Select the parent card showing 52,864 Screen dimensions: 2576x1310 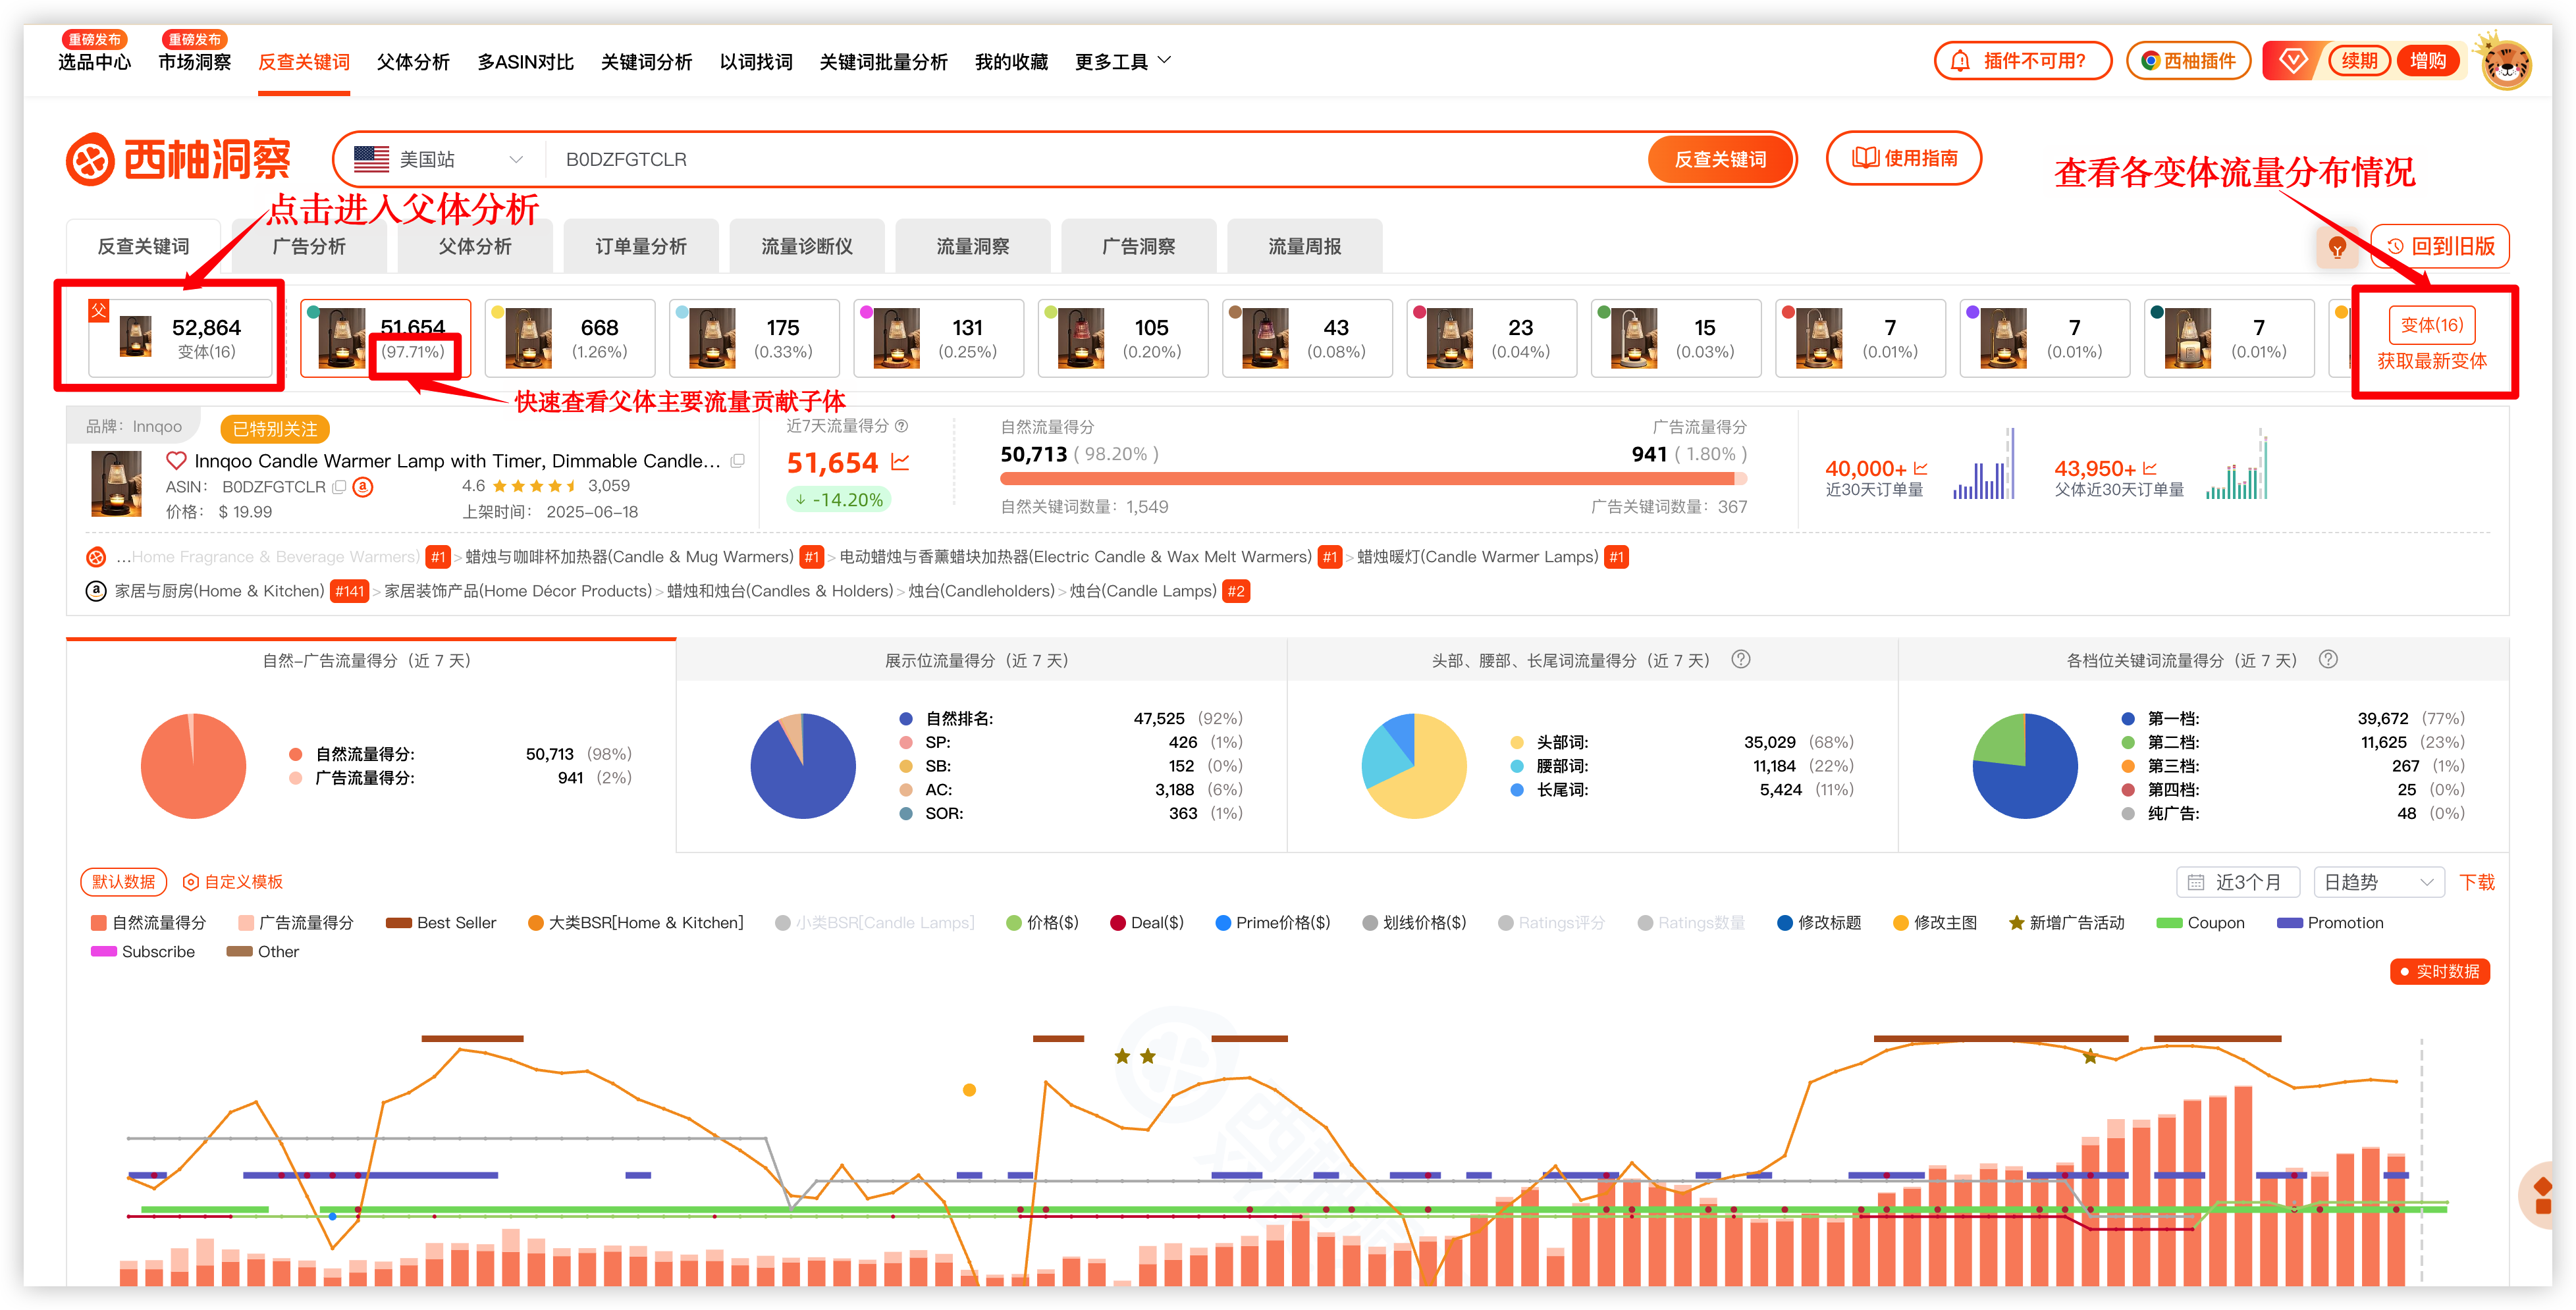click(180, 338)
